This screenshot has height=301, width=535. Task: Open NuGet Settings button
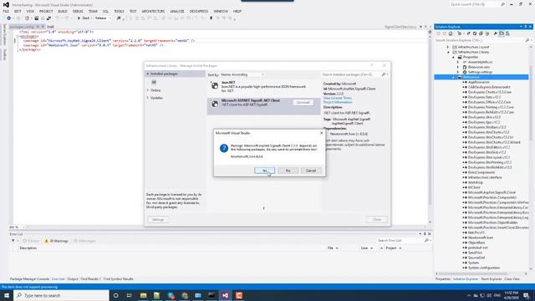click(x=158, y=219)
